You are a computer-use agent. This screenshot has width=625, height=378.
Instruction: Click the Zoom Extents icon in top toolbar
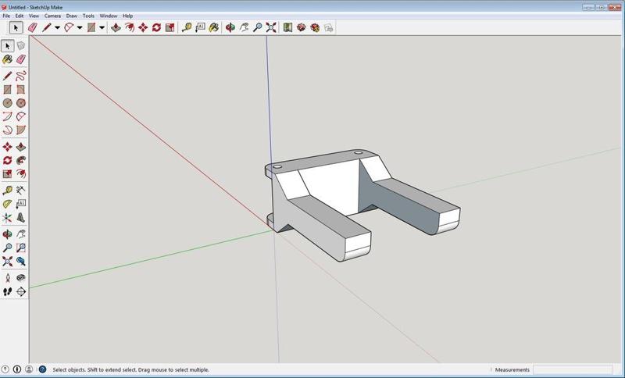(271, 27)
